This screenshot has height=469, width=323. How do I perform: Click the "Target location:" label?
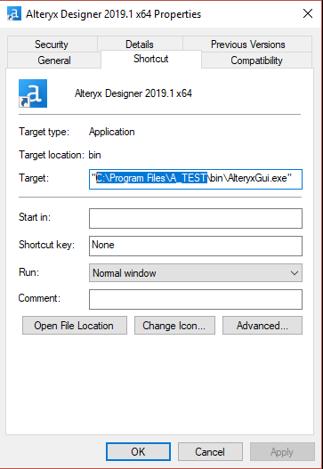point(52,155)
